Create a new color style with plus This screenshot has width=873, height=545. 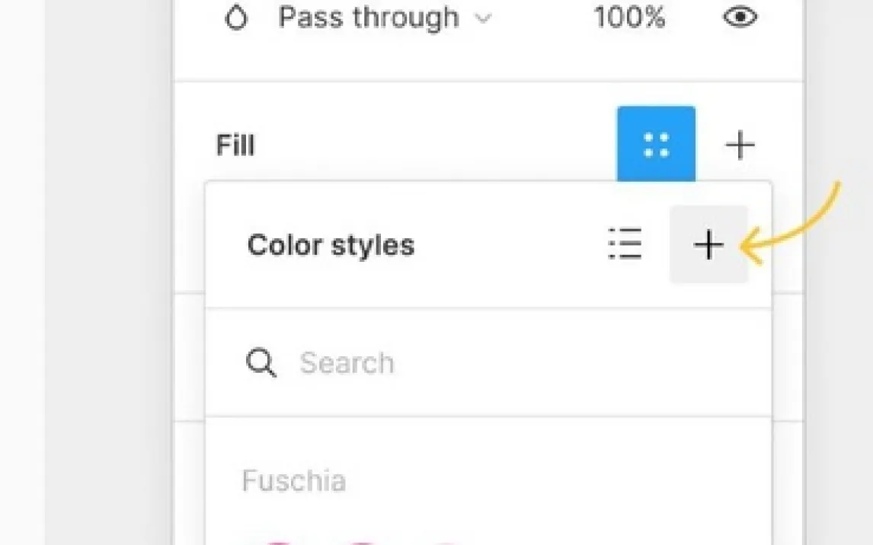708,245
